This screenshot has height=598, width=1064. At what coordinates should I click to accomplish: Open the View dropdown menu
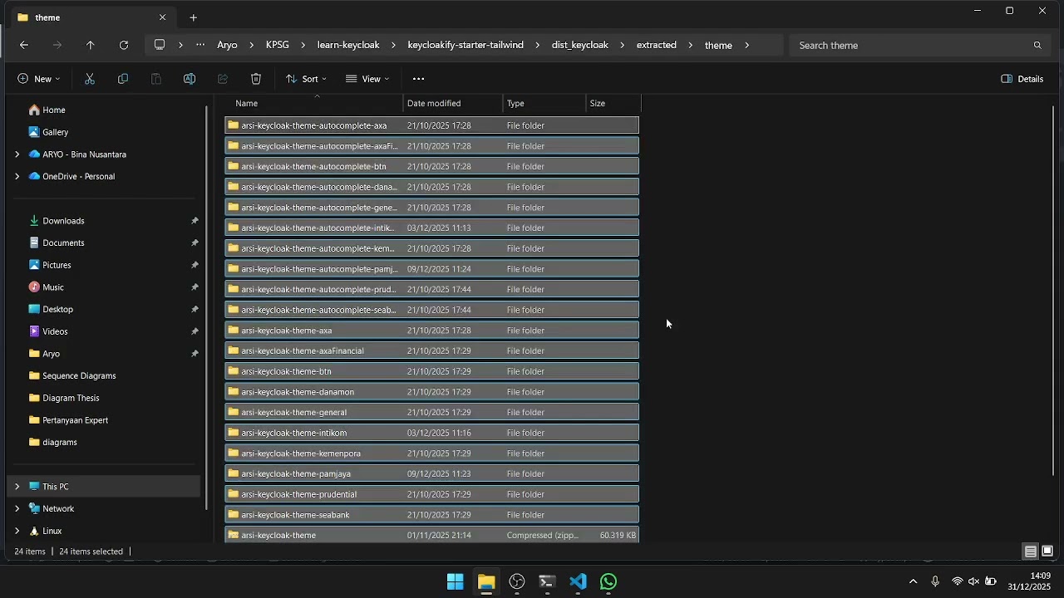[x=367, y=79]
